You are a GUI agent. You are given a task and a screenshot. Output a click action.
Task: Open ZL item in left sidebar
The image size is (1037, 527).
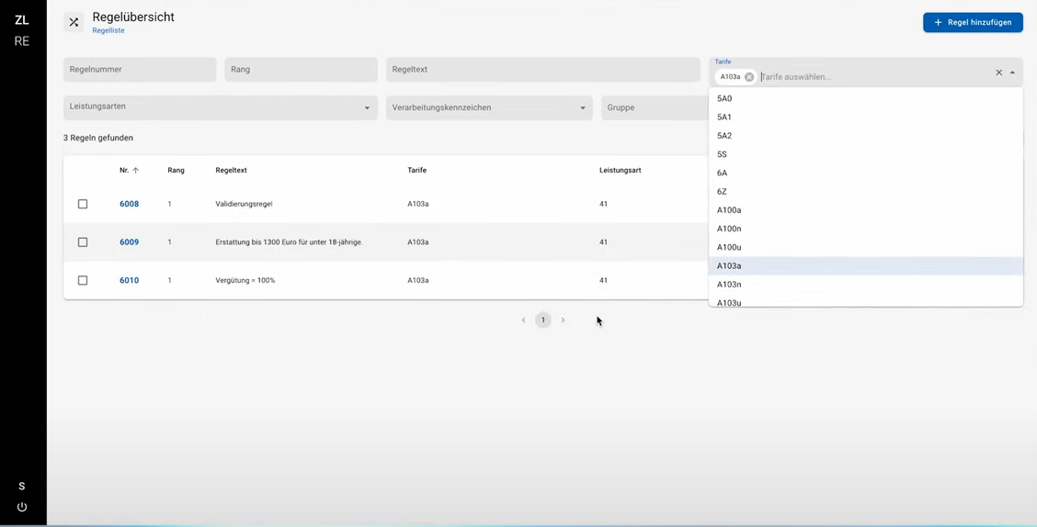pyautogui.click(x=22, y=20)
